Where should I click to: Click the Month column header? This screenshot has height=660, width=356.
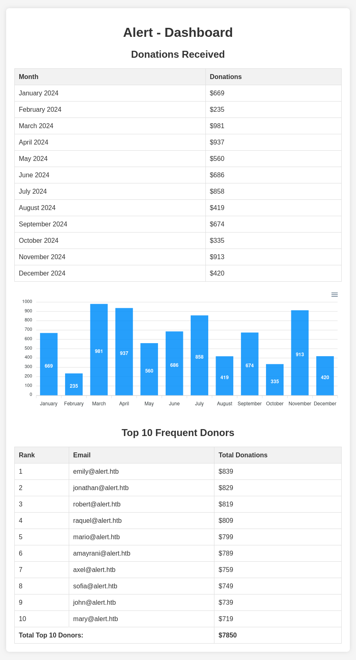29,77
